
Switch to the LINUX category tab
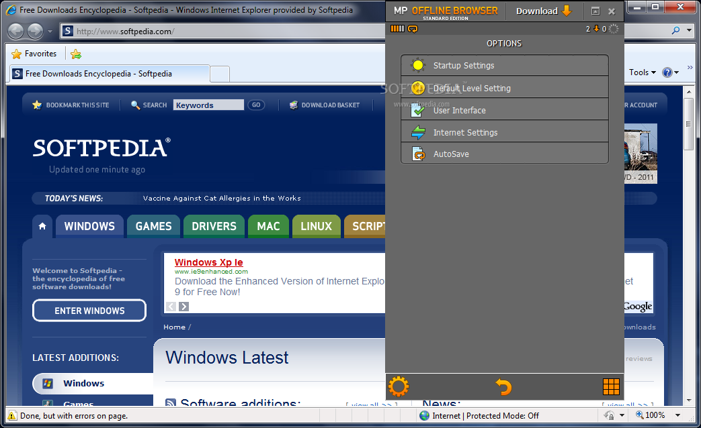[x=316, y=226]
